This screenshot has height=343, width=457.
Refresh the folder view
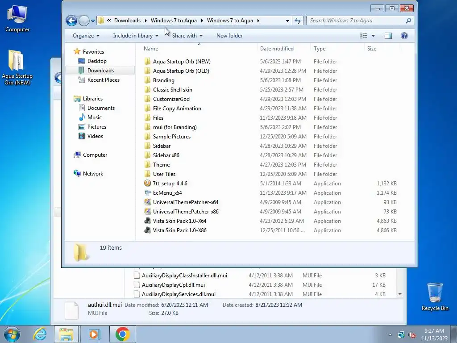point(298,21)
